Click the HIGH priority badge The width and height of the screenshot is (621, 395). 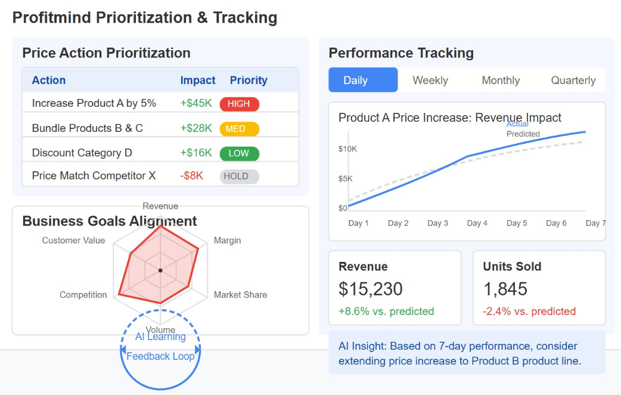[239, 104]
